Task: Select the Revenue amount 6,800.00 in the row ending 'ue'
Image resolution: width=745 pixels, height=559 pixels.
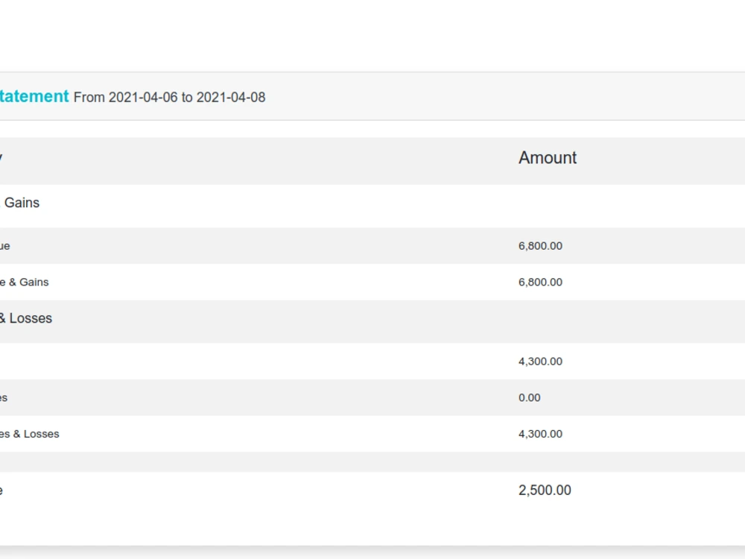Action: pyautogui.click(x=540, y=246)
